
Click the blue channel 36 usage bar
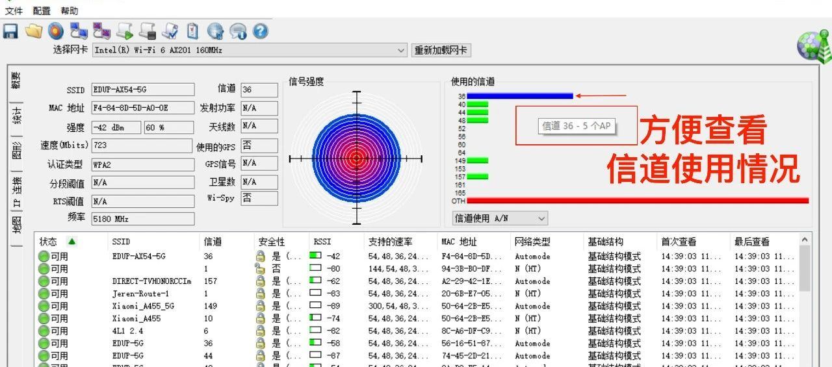[520, 96]
